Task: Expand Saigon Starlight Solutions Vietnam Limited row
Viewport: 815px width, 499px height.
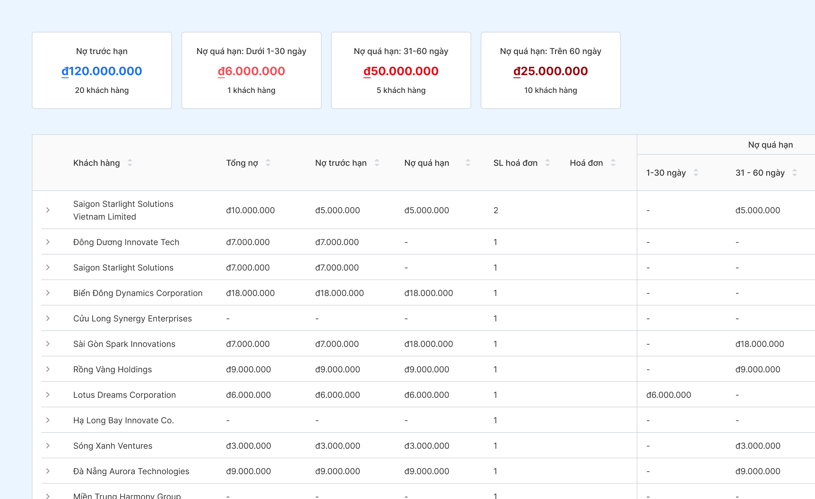Action: [x=48, y=210]
